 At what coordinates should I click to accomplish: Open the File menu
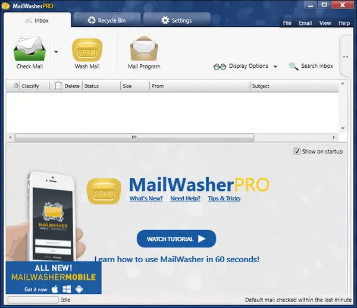tap(287, 23)
